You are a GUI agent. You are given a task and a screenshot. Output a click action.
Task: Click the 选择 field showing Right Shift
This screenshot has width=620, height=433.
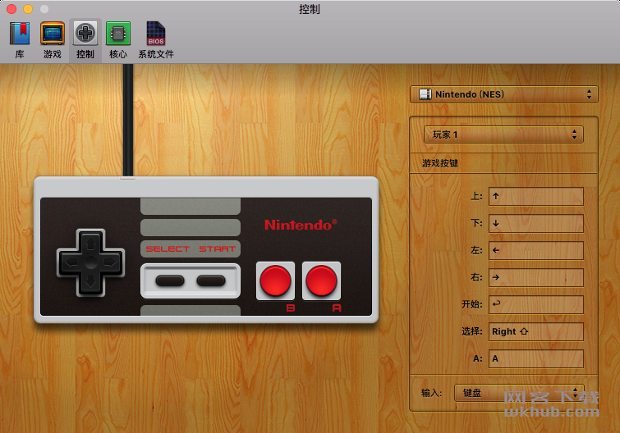pos(535,331)
